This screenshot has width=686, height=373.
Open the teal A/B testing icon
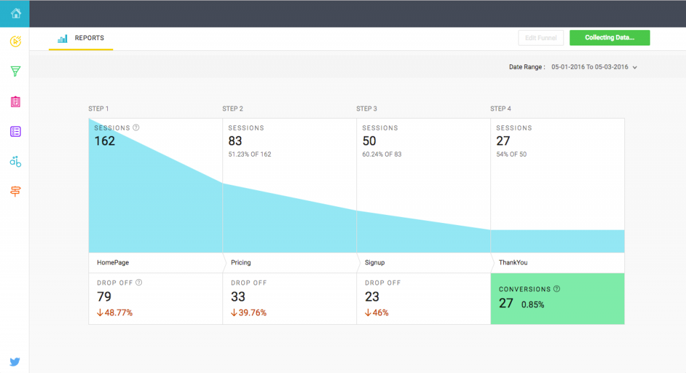tap(15, 161)
